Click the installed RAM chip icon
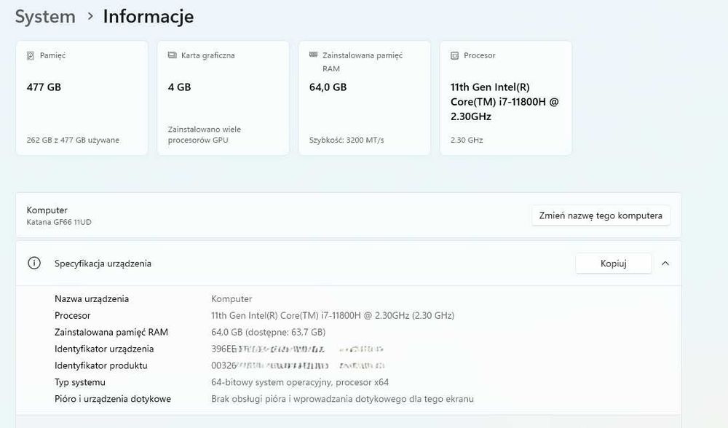728x428 pixels. point(313,55)
